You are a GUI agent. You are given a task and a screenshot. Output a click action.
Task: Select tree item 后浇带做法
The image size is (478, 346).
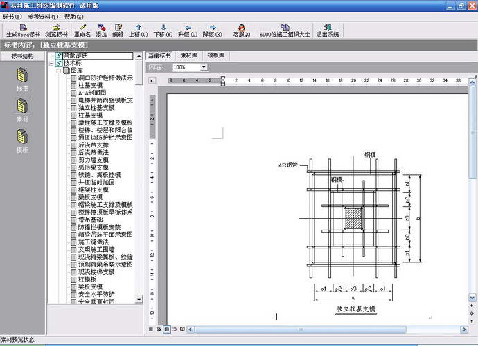94,153
